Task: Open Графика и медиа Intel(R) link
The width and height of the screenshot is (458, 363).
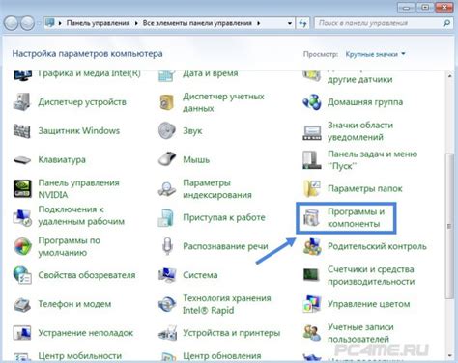Action: [x=89, y=73]
